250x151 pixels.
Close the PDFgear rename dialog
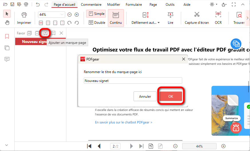(184, 59)
